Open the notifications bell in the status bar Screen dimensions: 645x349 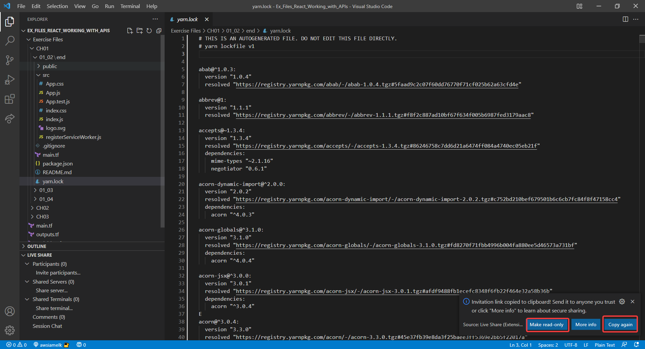coord(636,345)
